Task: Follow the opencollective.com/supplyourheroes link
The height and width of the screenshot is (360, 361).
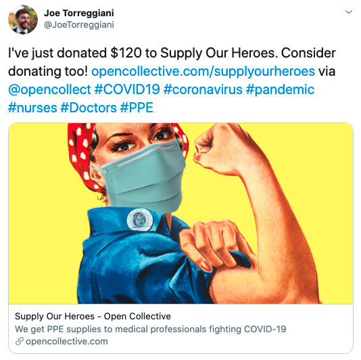Action: (203, 71)
